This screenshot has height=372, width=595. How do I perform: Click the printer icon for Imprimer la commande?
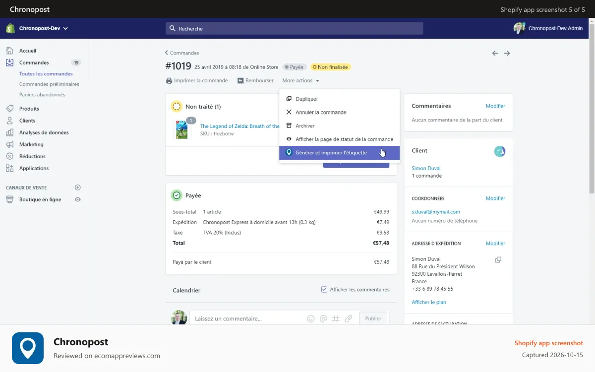click(169, 80)
